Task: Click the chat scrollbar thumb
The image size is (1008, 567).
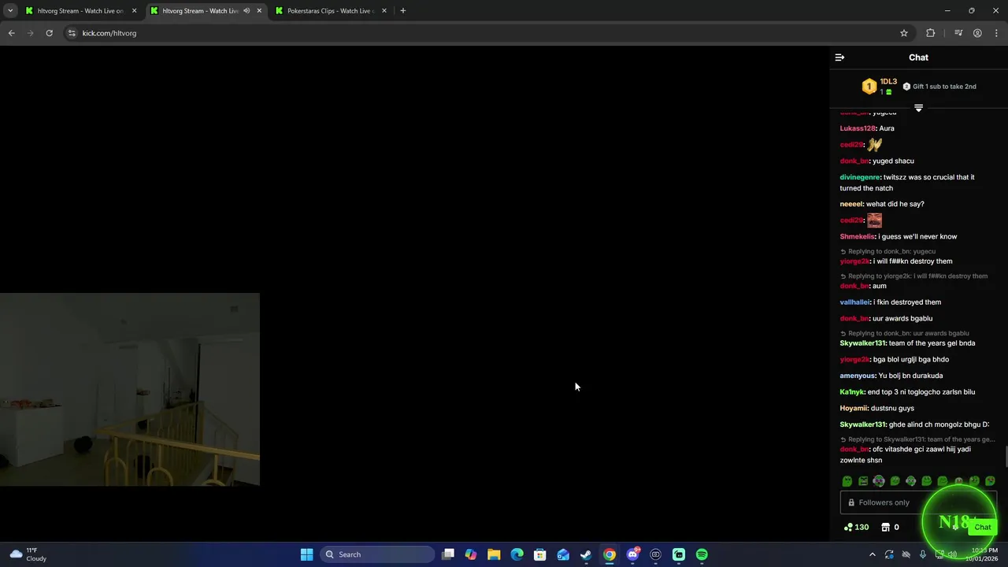Action: point(1005,457)
